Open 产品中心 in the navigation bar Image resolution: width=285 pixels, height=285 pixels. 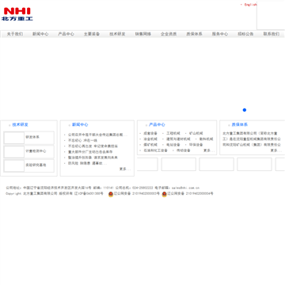tap(66, 34)
